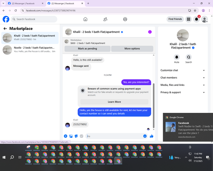
Task: Click More options button
Action: pos(132,49)
